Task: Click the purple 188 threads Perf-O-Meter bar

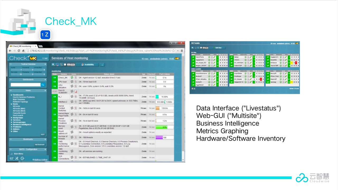Action: click(165, 137)
